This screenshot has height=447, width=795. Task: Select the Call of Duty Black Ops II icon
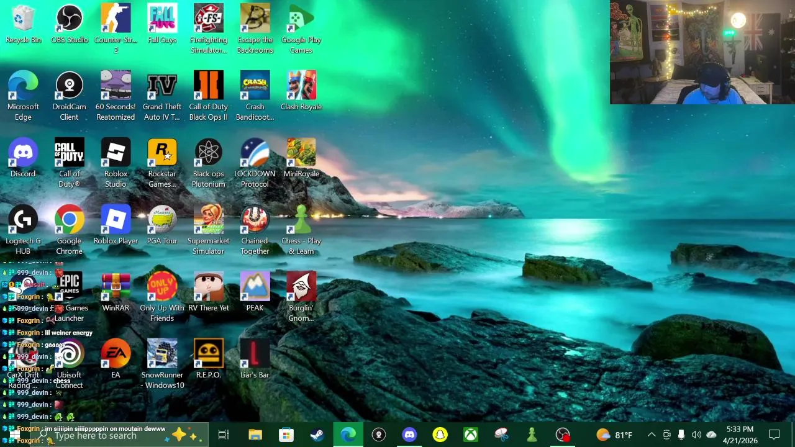tap(208, 96)
